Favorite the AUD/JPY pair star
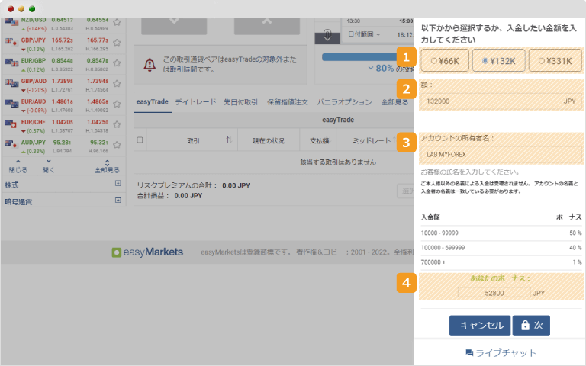This screenshot has width=586, height=366. [117, 145]
